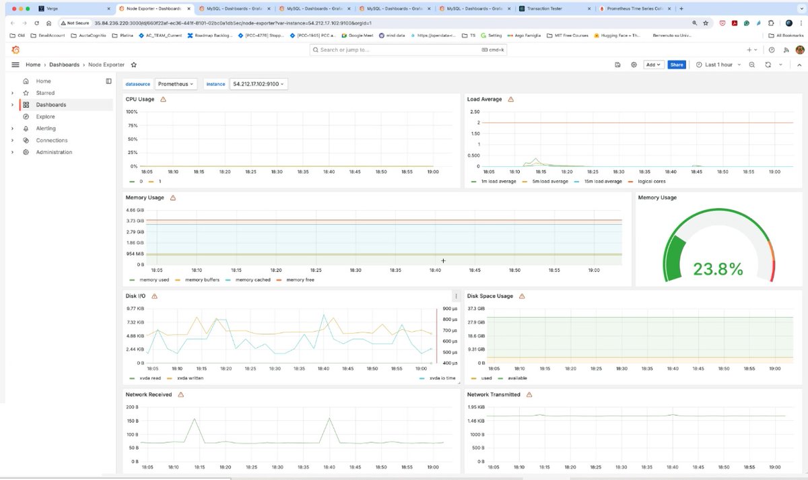
Task: Zoom out the time range
Action: click(x=752, y=65)
